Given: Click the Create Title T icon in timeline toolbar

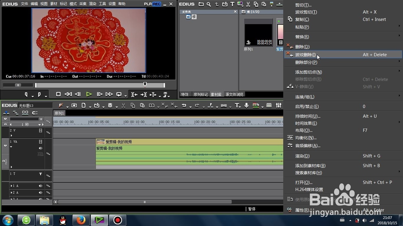Looking at the screenshot, I should pos(237,105).
